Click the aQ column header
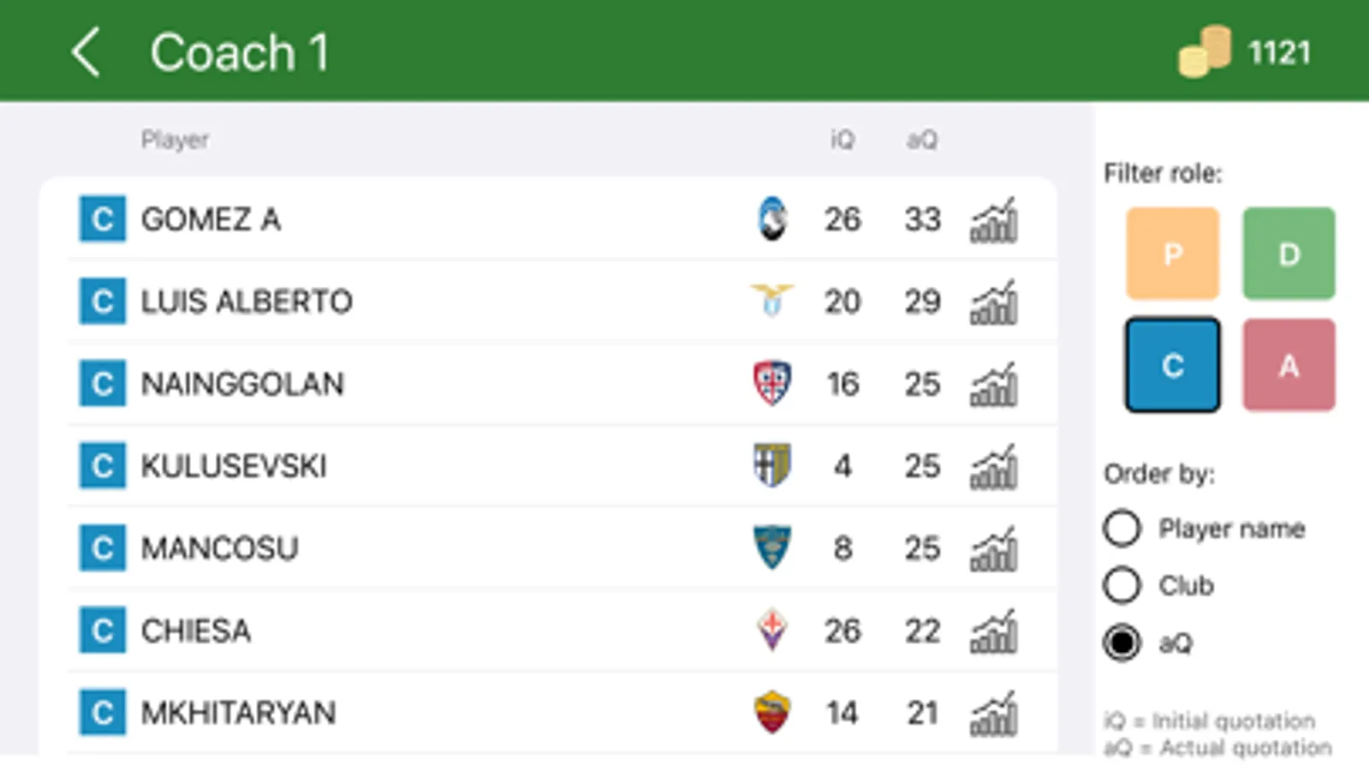This screenshot has width=1369, height=771. click(x=922, y=140)
